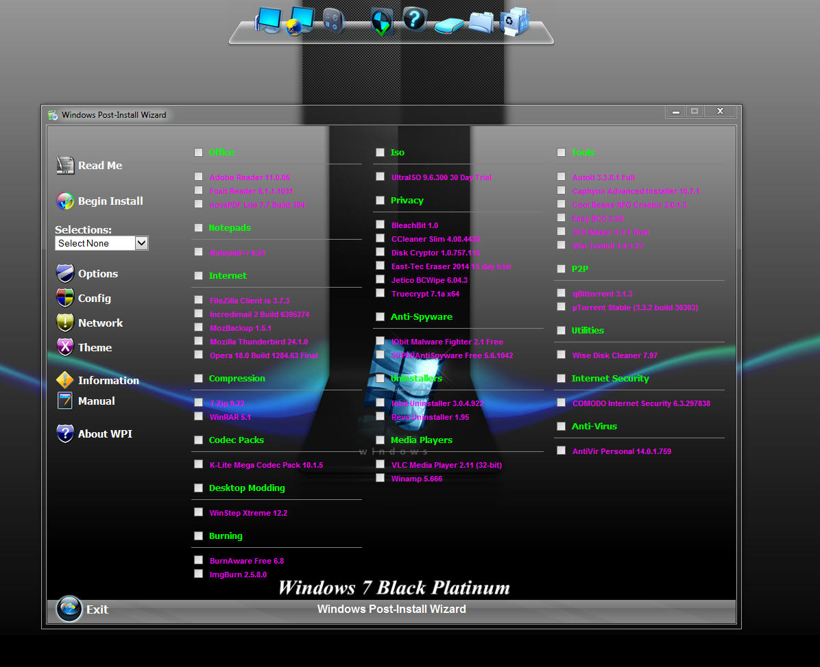Select all Office category checkbox
Screen dimensions: 820x667
pyautogui.click(x=198, y=153)
